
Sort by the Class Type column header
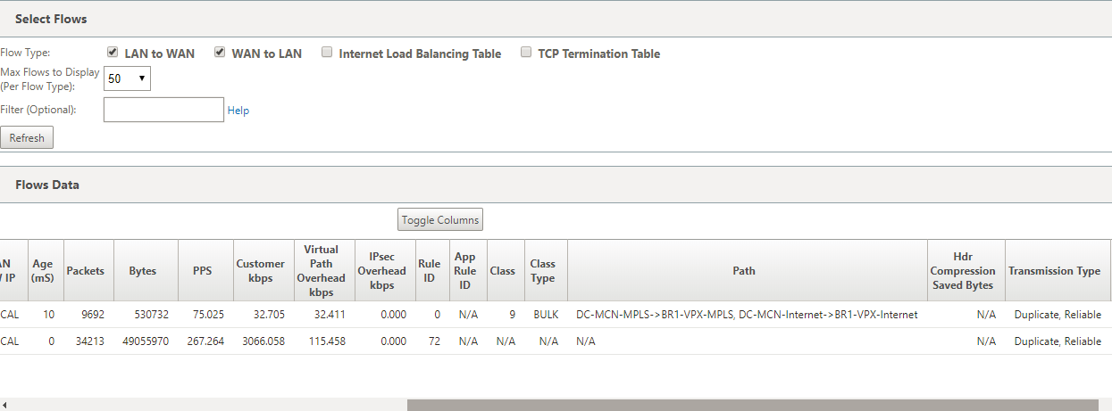pos(543,271)
